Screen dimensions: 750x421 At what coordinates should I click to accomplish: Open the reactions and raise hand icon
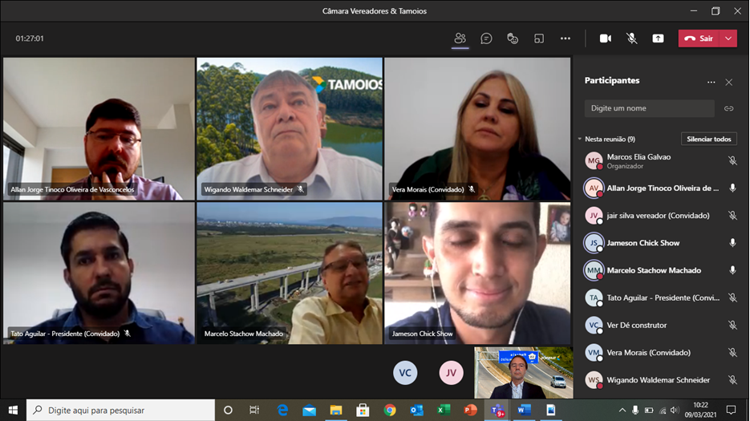pos(513,38)
